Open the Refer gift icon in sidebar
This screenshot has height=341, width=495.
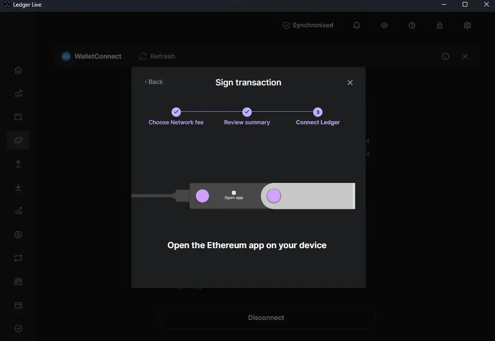[18, 281]
